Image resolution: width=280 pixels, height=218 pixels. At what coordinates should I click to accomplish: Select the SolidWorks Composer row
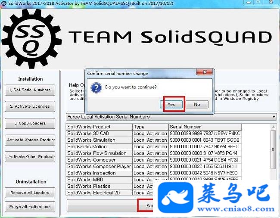(x=154, y=160)
